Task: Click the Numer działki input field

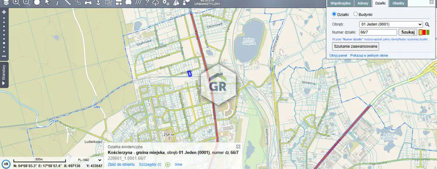Action: pyautogui.click(x=378, y=32)
